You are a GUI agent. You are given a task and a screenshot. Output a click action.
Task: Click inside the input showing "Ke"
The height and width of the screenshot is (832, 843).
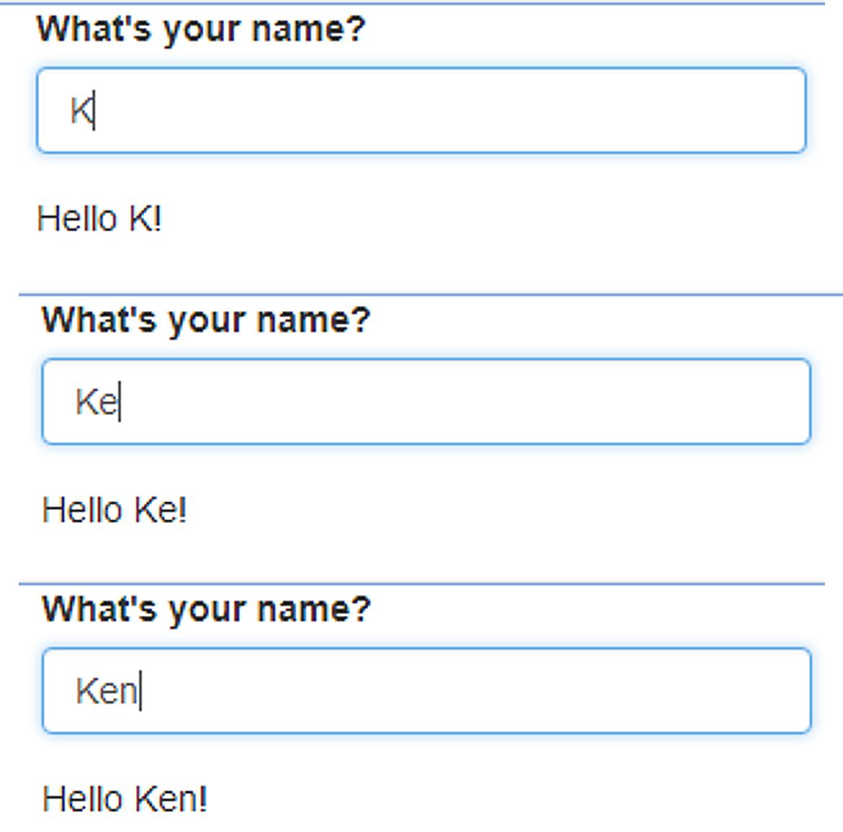pyautogui.click(x=426, y=401)
